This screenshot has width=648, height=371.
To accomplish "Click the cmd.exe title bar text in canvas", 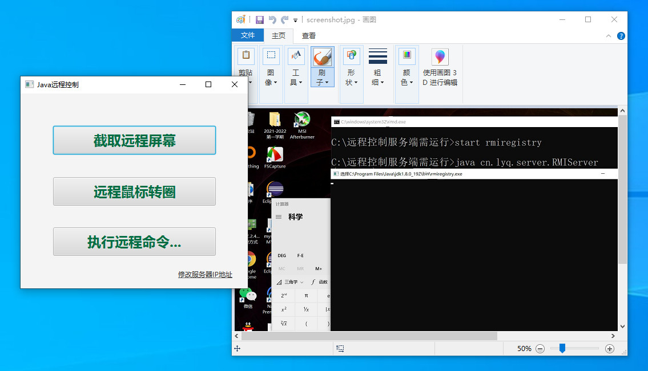I will (x=373, y=122).
